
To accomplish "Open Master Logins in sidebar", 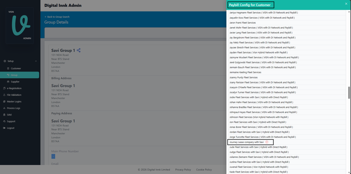I will pos(14,101).
